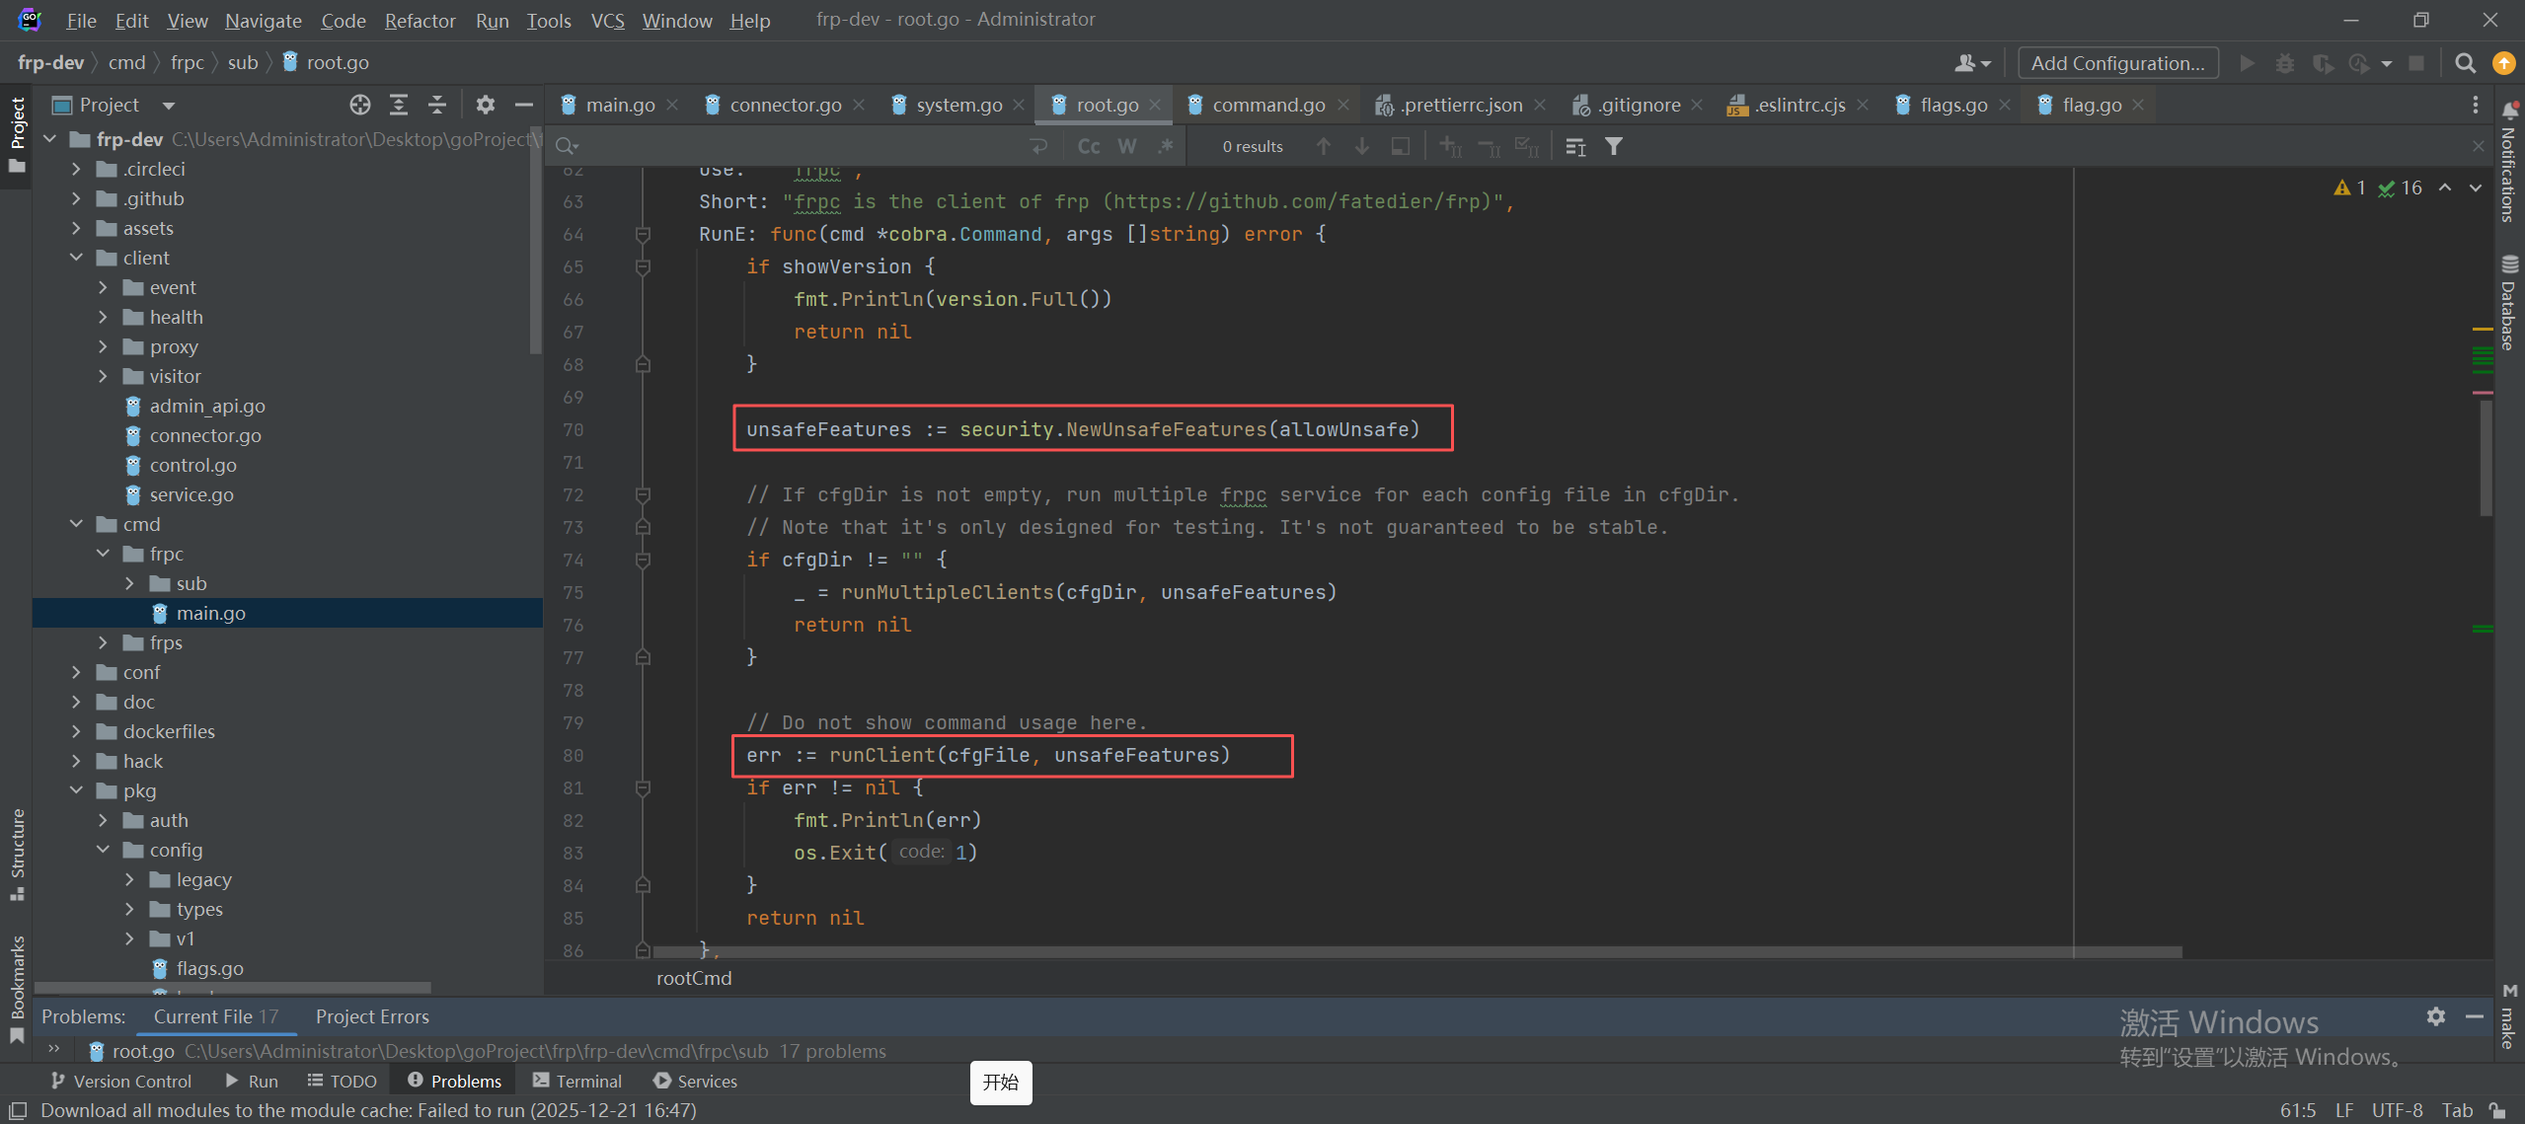Jump to next search occurrence arrow
2525x1124 pixels.
pyautogui.click(x=1361, y=146)
